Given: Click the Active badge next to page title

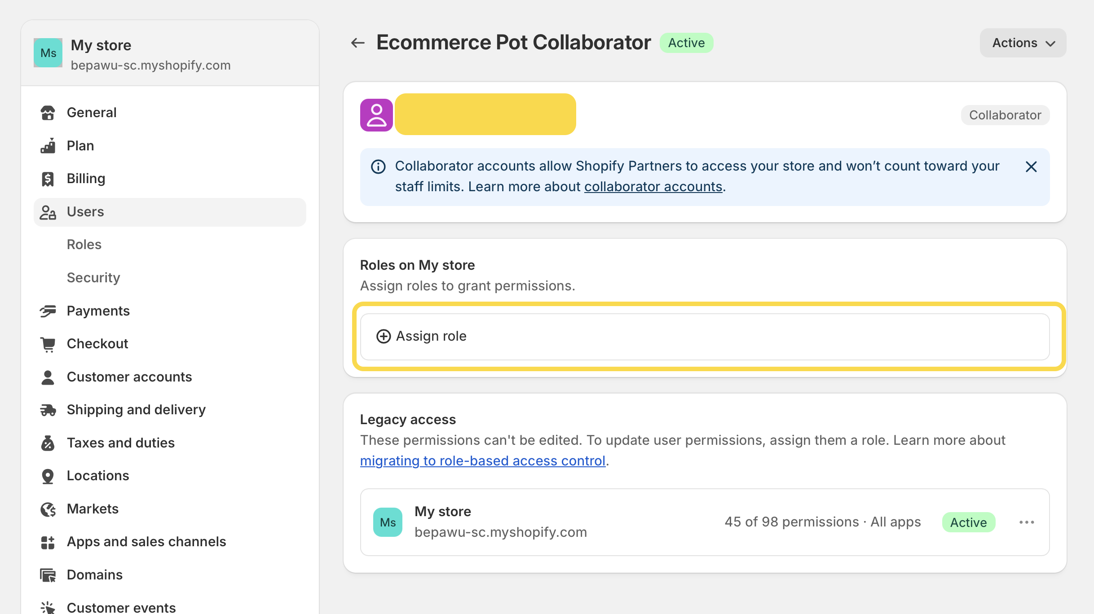Looking at the screenshot, I should pyautogui.click(x=686, y=43).
